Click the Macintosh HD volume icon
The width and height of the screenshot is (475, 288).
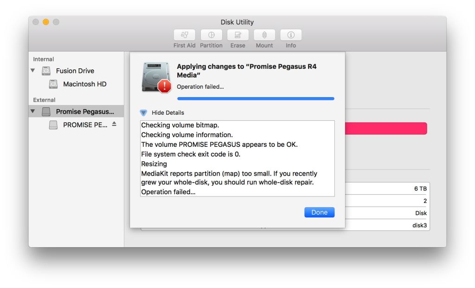click(54, 84)
